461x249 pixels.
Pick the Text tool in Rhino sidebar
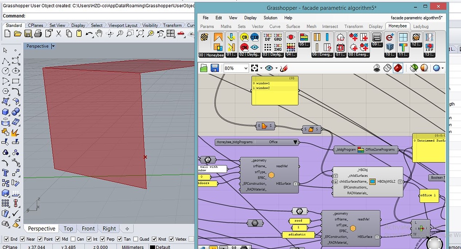click(x=5, y=173)
